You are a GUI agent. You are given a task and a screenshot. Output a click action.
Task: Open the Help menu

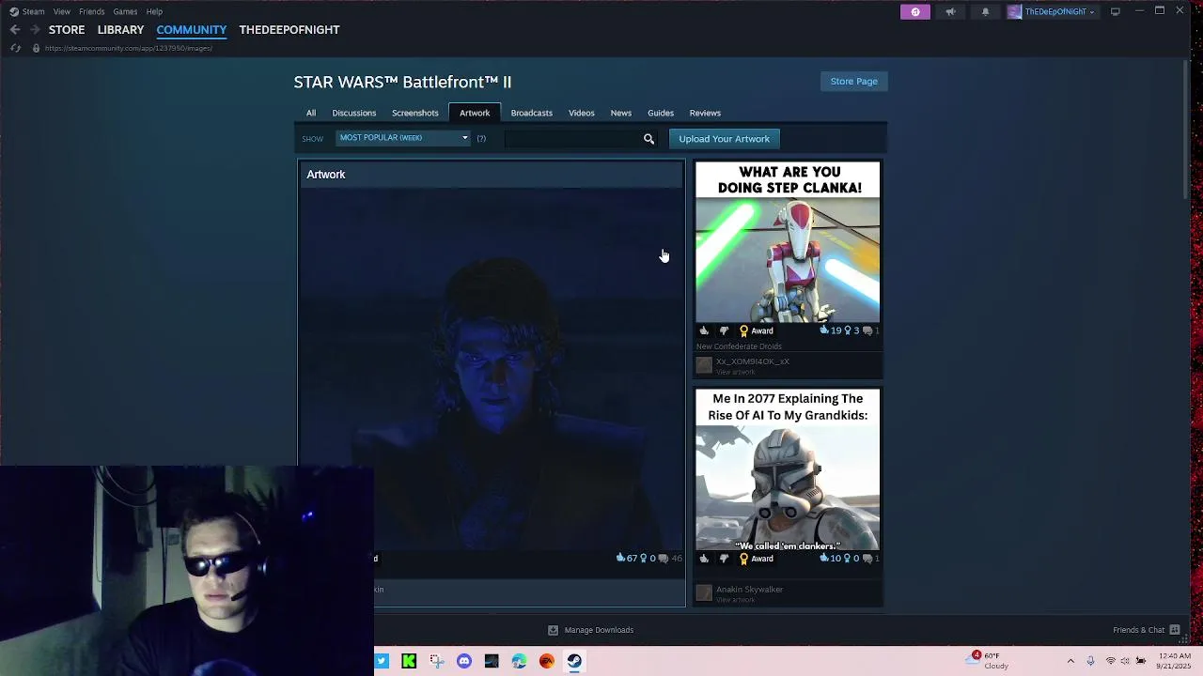[x=154, y=11]
